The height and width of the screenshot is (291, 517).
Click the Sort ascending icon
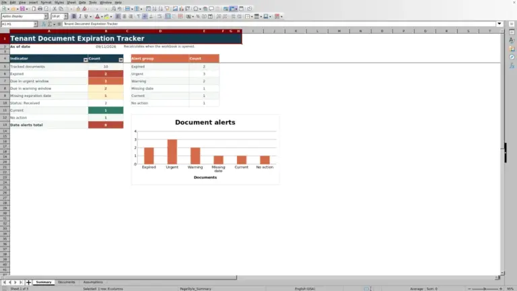154,9
